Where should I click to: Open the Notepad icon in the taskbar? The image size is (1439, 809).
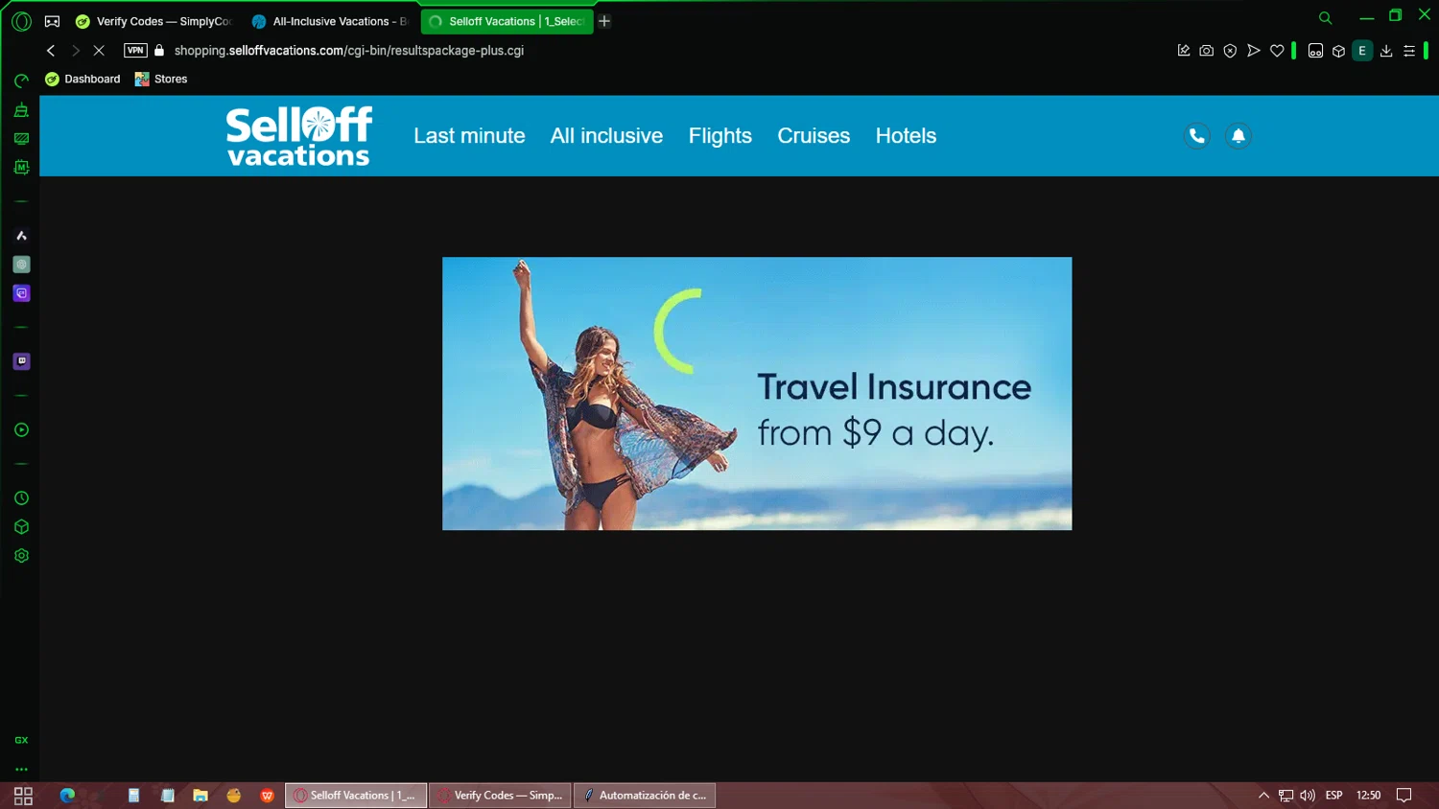[168, 796]
